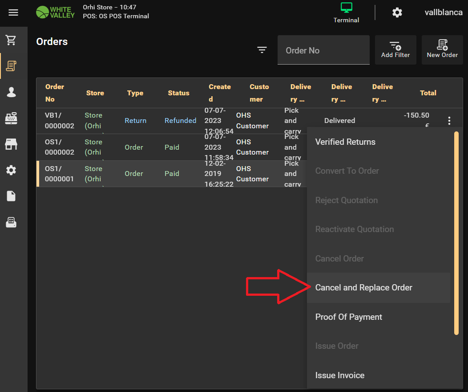The width and height of the screenshot is (468, 392).
Task: Open the Customers person sidebar icon
Action: click(x=11, y=92)
